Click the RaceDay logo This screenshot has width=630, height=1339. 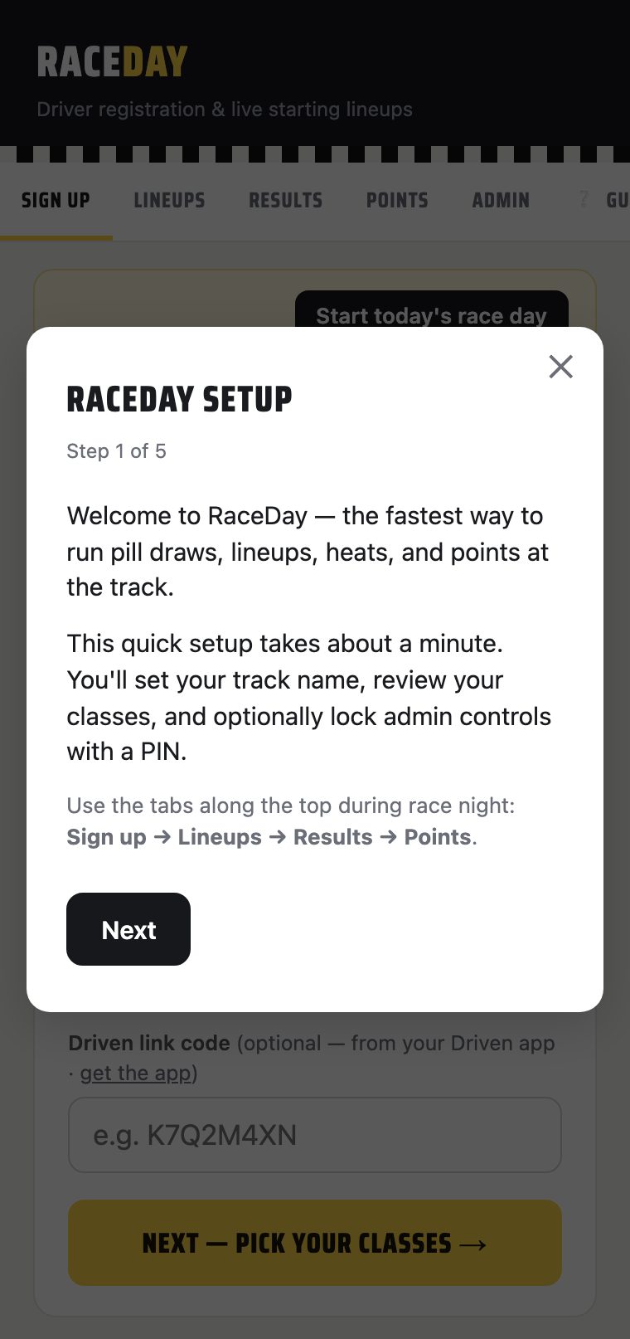click(113, 62)
